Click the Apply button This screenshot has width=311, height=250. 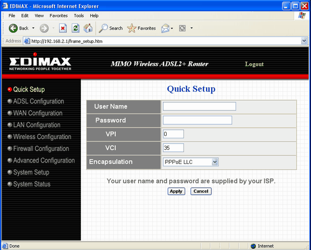point(176,191)
